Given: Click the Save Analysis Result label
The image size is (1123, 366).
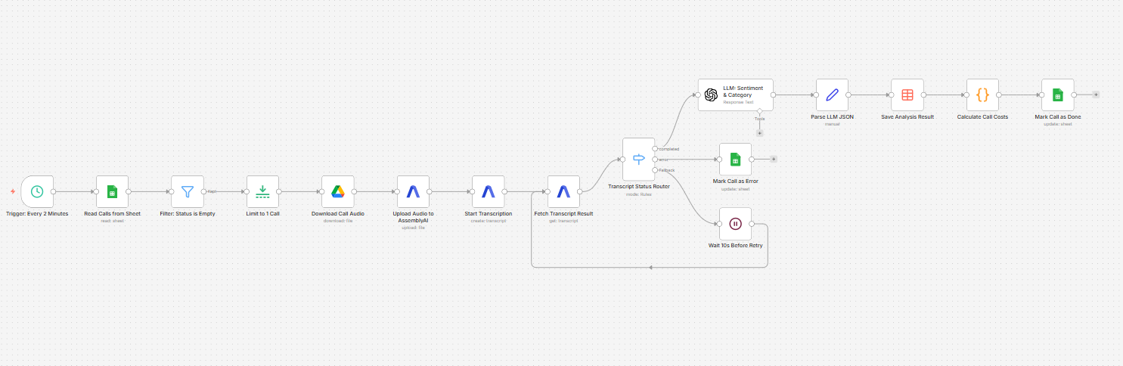Looking at the screenshot, I should pyautogui.click(x=907, y=117).
